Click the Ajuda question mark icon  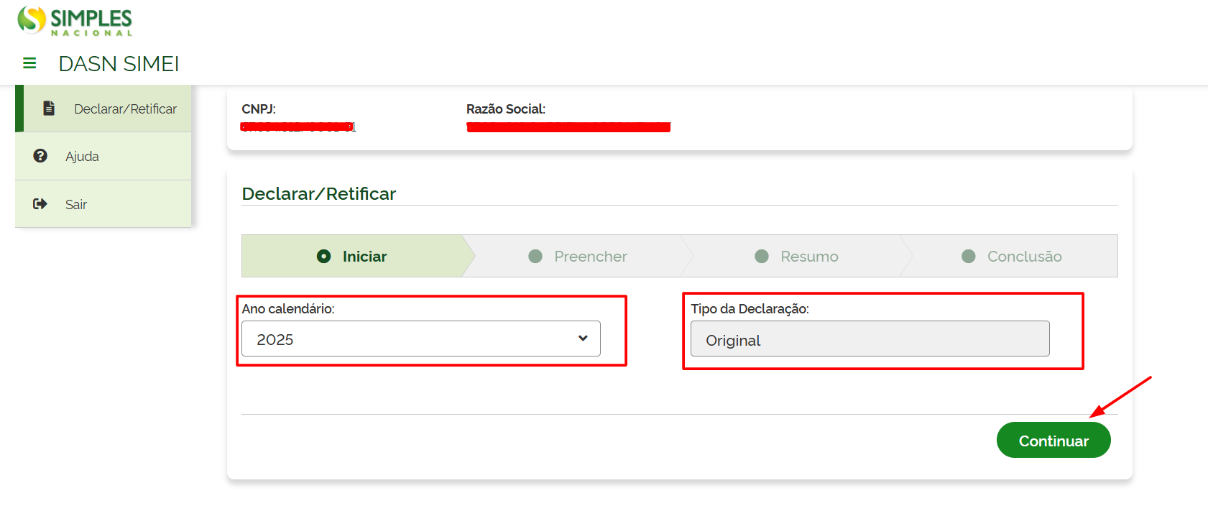tap(40, 156)
